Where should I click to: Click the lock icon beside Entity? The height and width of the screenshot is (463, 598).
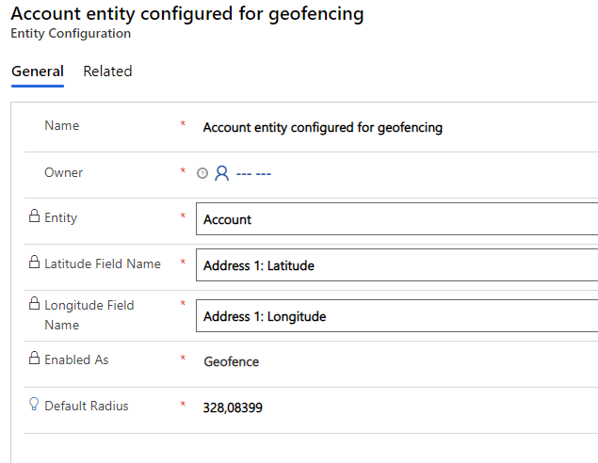[x=34, y=216]
